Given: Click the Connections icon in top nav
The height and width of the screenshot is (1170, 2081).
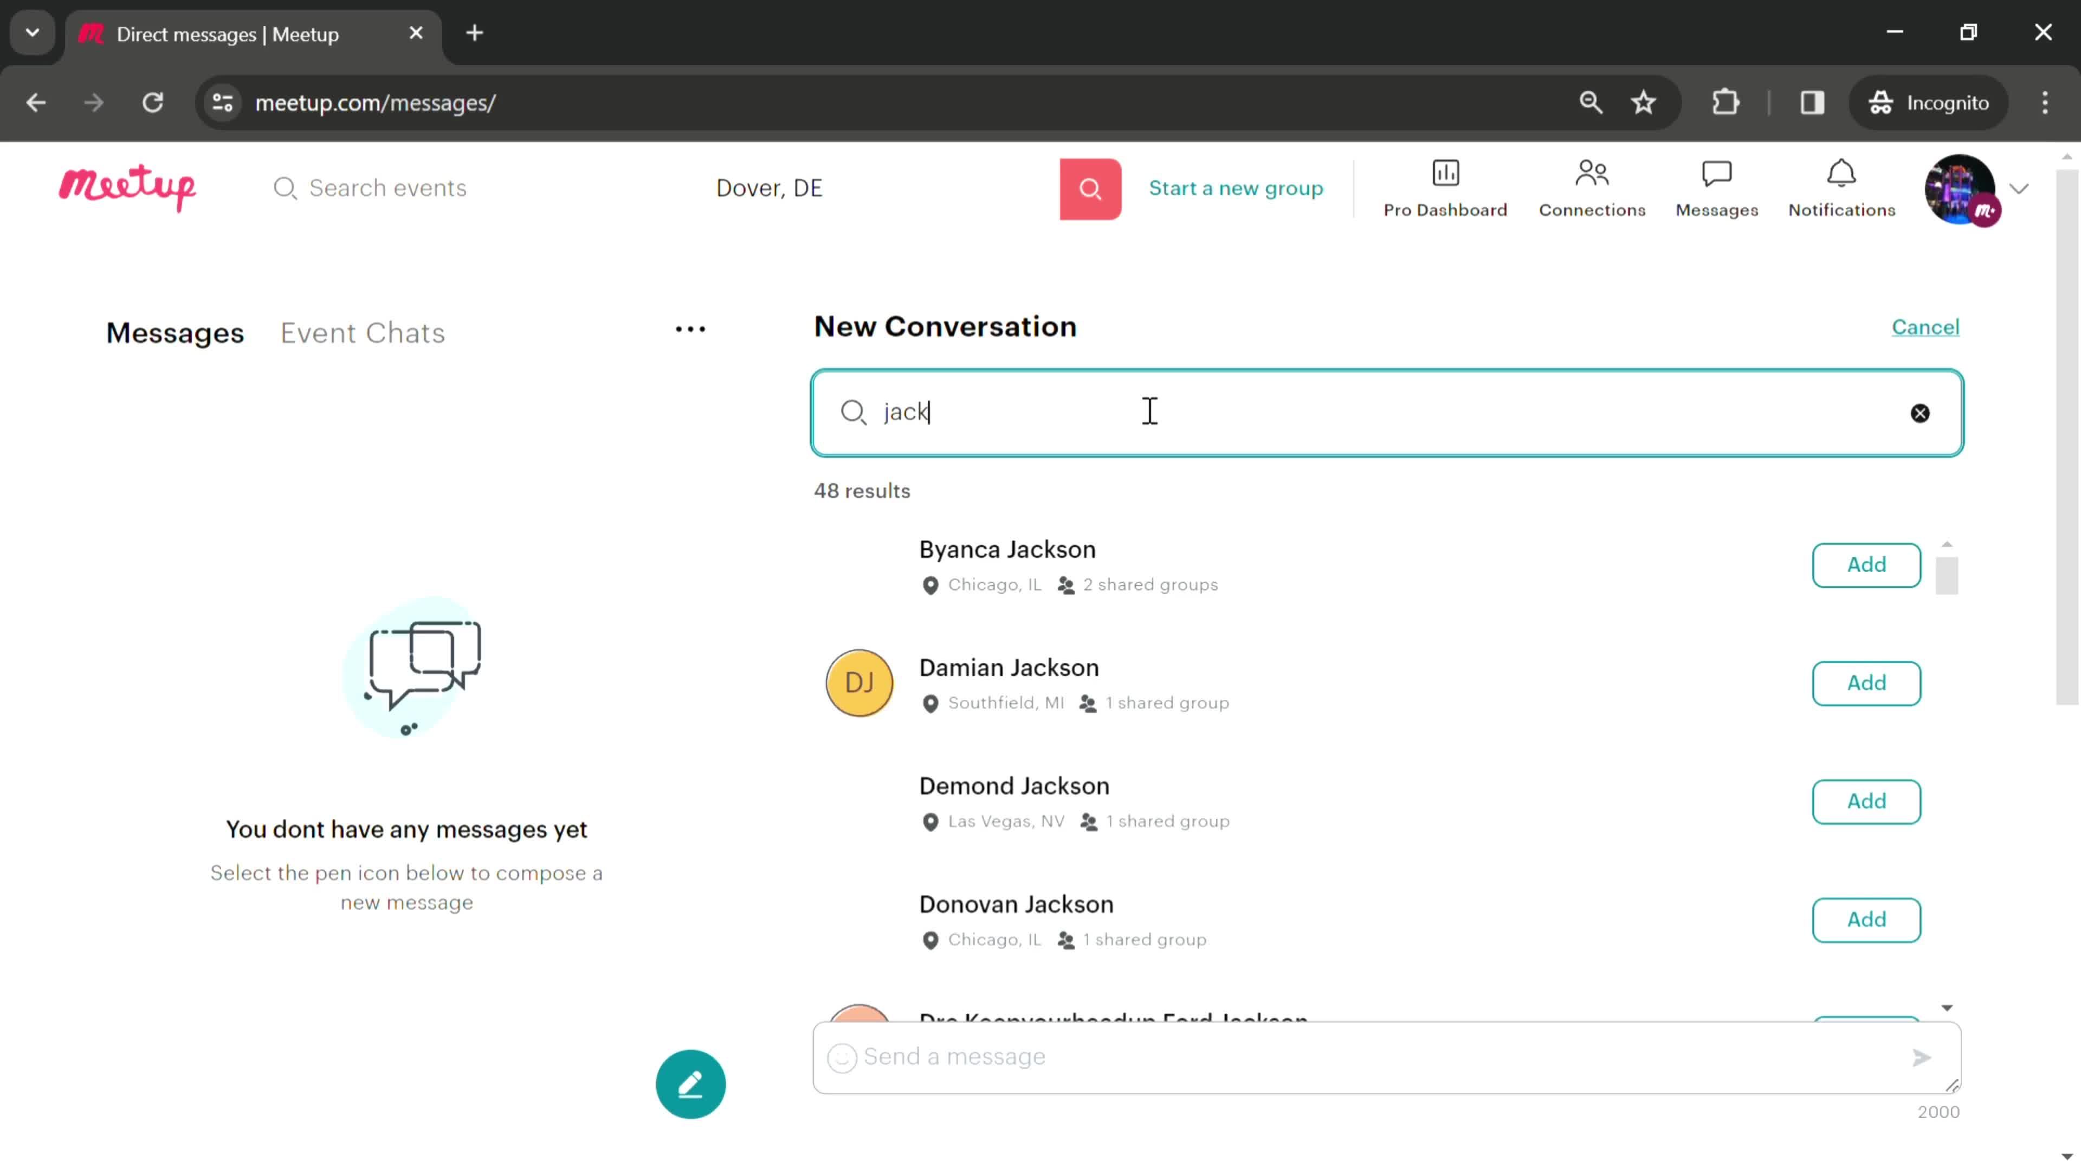Looking at the screenshot, I should [1591, 187].
